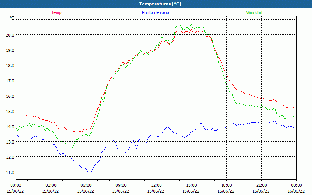
Task: Click the °C unit label on axis
Action: tap(12, 18)
